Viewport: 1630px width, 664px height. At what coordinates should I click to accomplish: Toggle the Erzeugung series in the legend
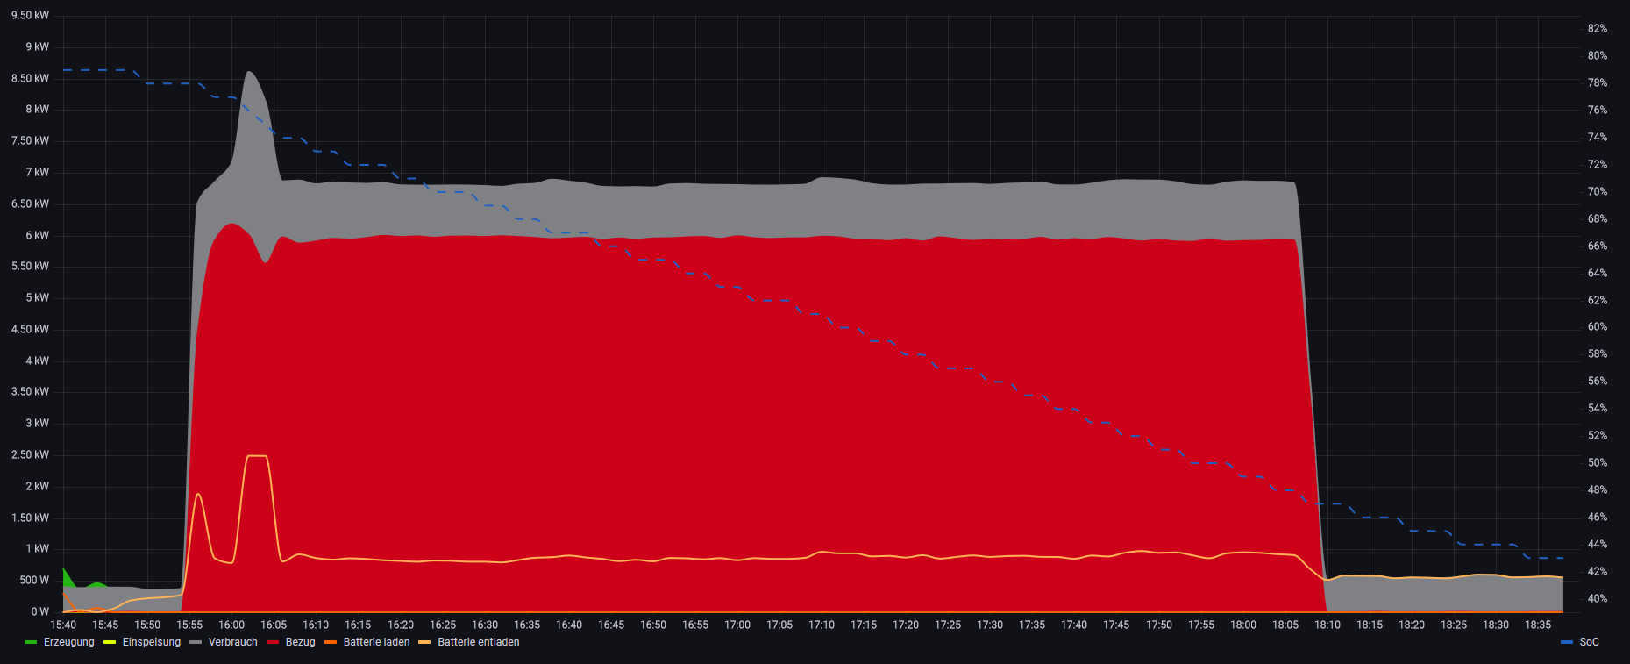68,642
